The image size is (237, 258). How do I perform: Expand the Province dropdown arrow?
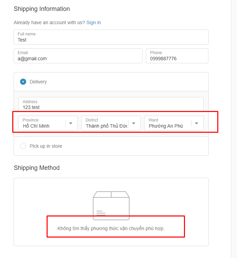(x=71, y=123)
